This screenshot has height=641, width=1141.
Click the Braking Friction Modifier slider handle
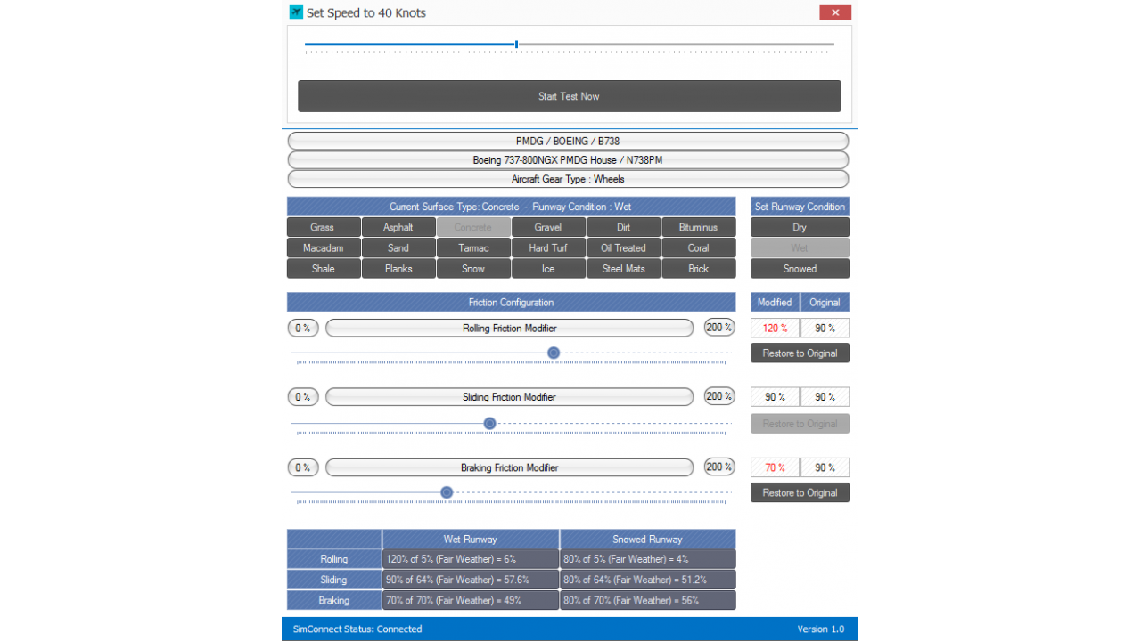447,492
